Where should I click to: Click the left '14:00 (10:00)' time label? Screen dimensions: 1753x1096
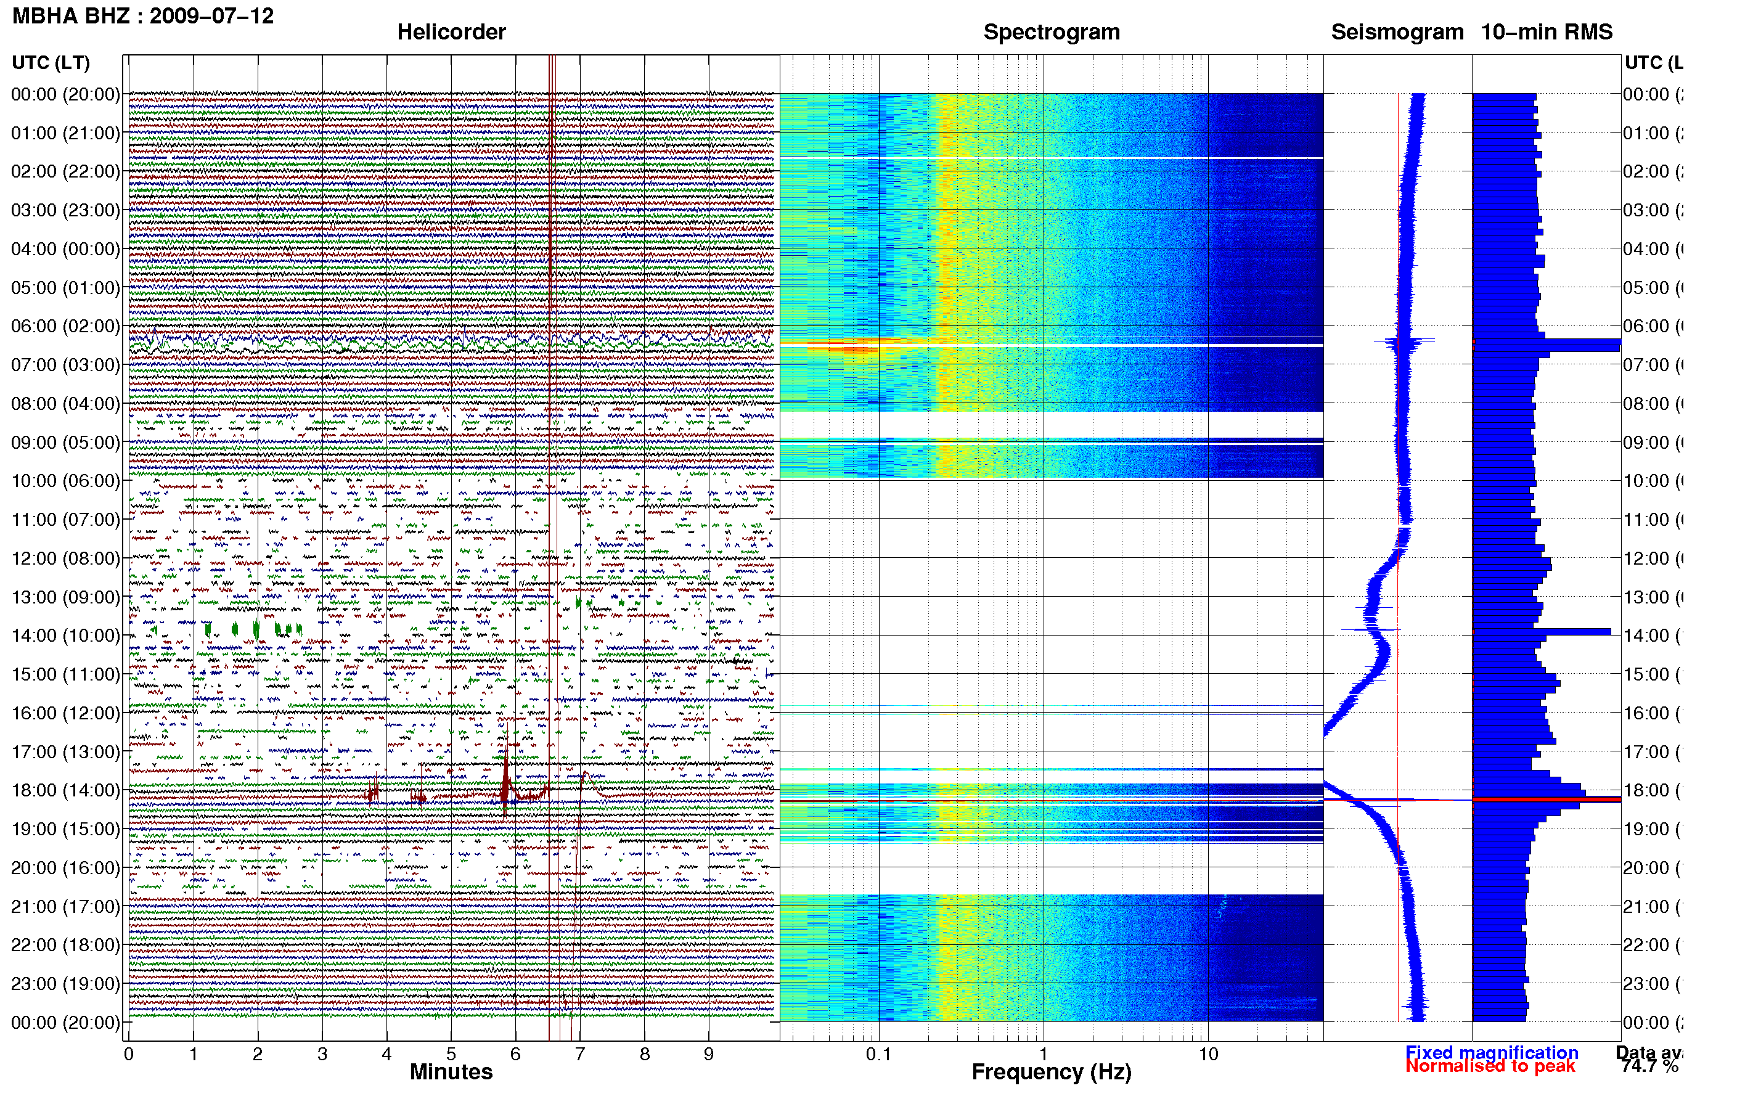tap(65, 636)
